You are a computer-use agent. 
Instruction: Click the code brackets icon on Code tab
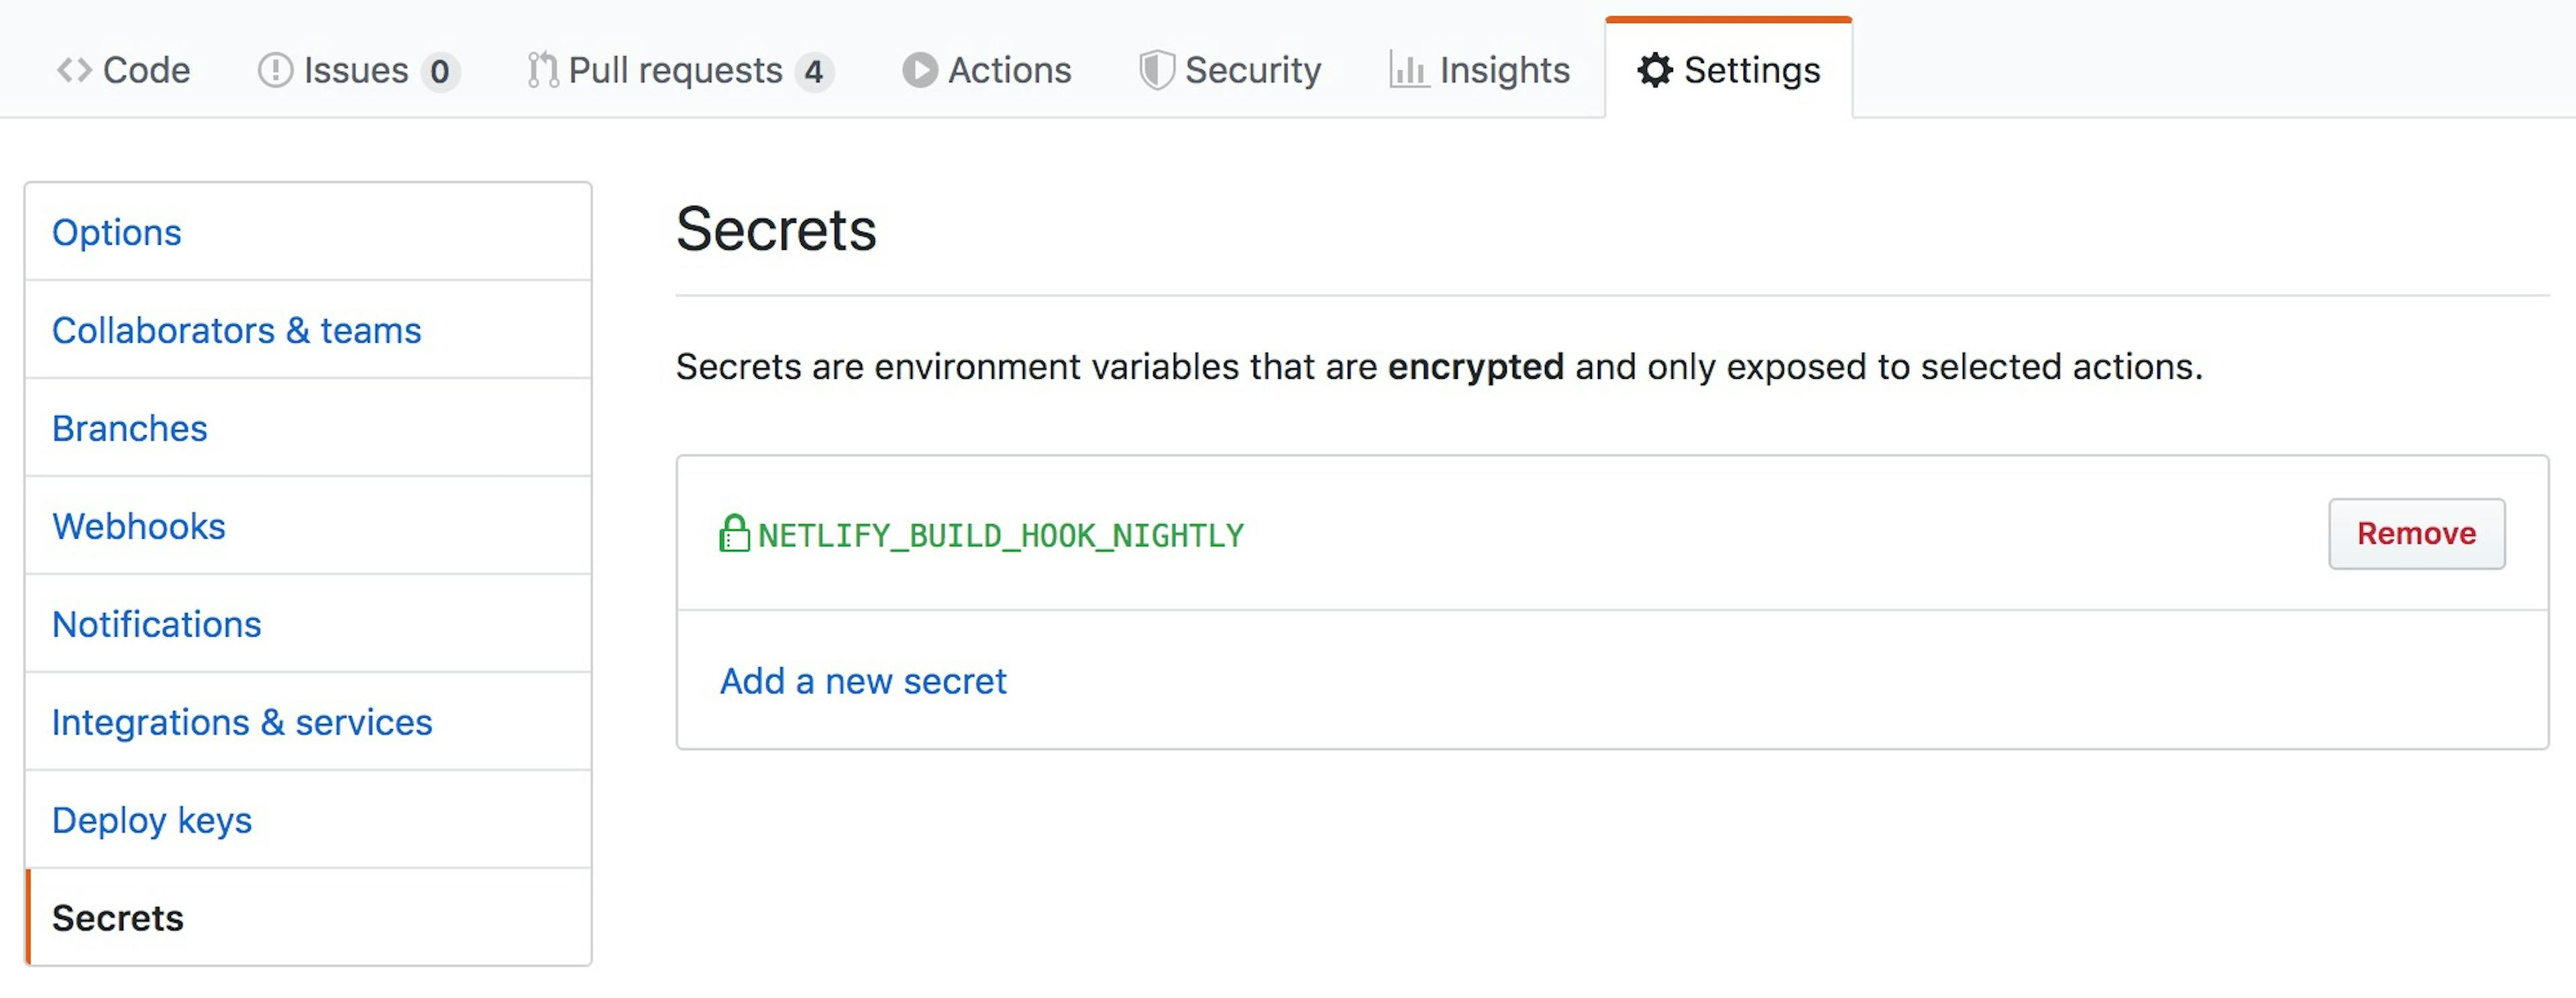(76, 70)
